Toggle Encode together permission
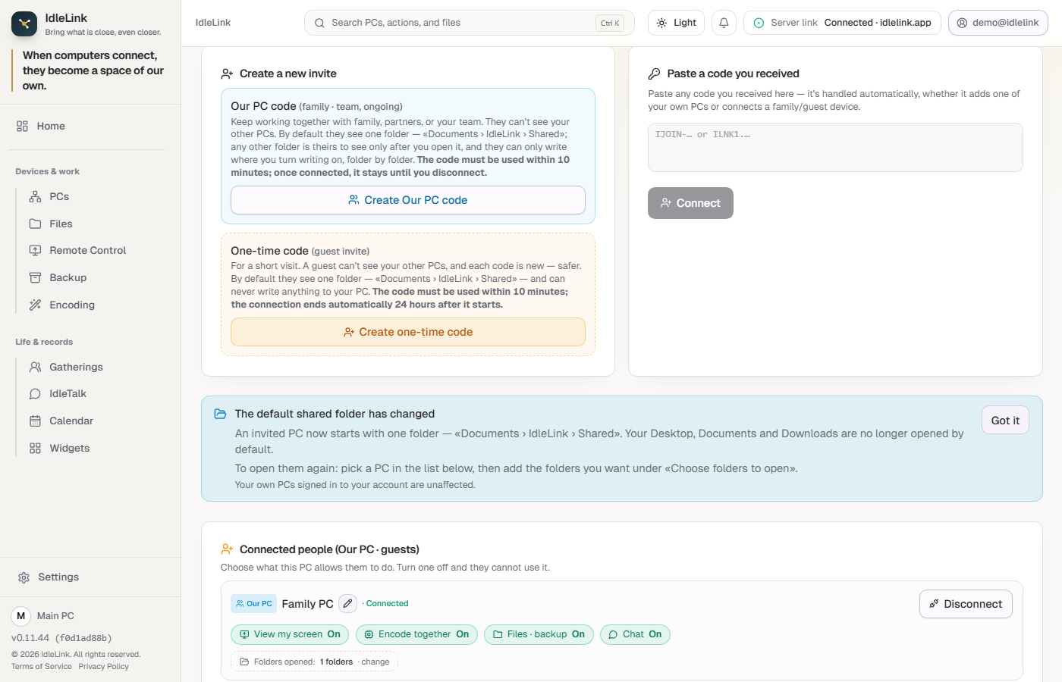The image size is (1062, 682). (416, 634)
